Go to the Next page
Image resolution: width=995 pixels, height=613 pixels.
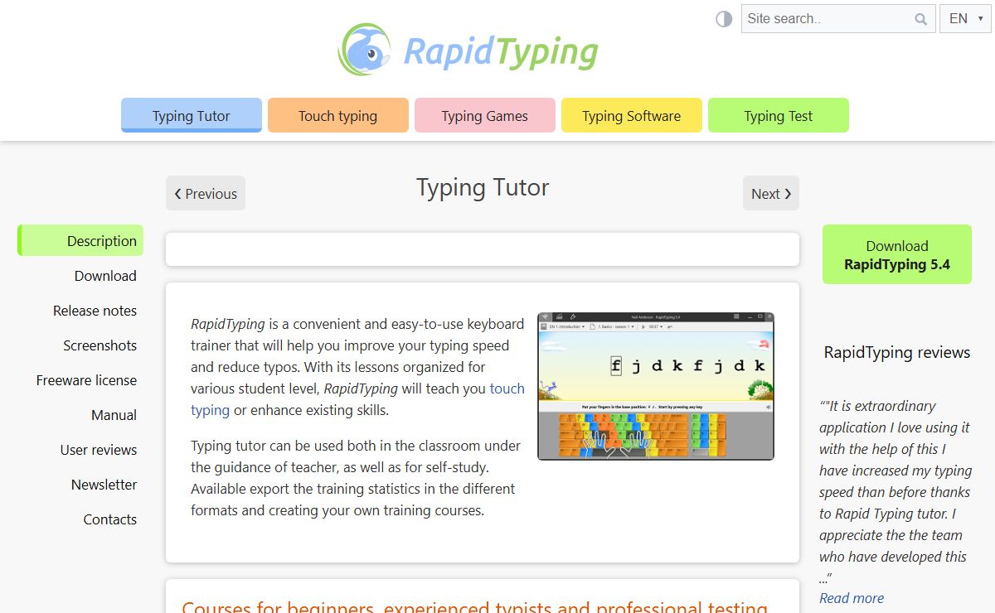(771, 193)
